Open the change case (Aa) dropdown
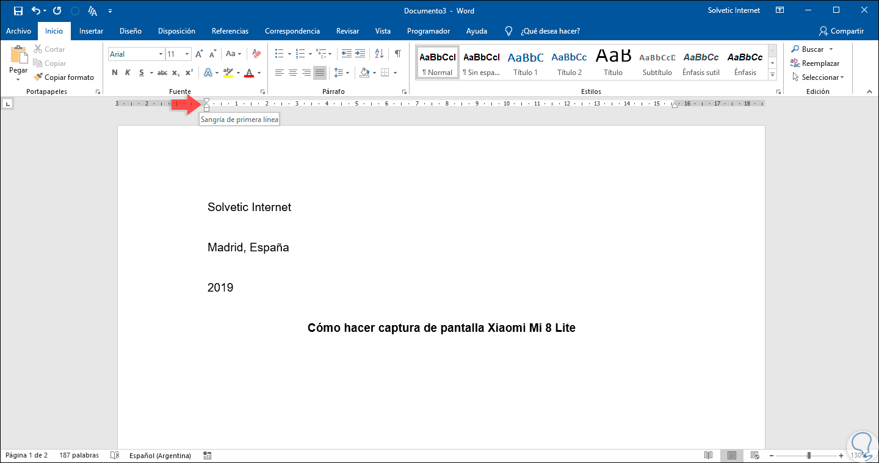Image resolution: width=879 pixels, height=463 pixels. (233, 54)
